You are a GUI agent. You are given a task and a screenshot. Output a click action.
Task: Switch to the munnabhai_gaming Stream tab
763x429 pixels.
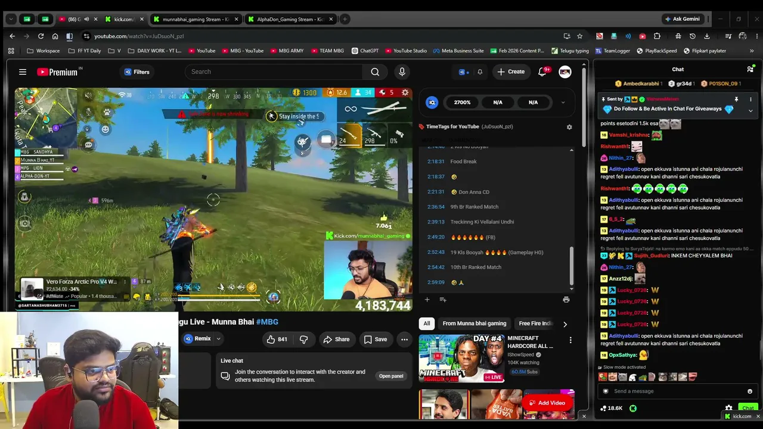click(x=196, y=20)
